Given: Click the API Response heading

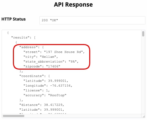Looking at the screenshot, I should tap(73, 5).
